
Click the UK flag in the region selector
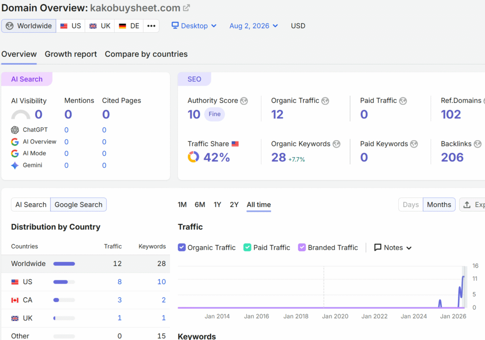coord(93,26)
